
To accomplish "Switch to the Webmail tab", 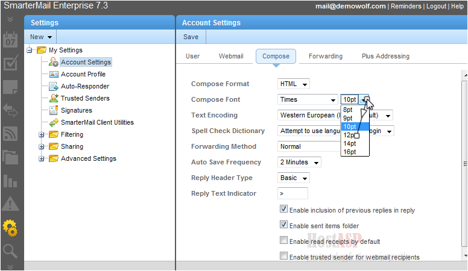I will 231,56.
